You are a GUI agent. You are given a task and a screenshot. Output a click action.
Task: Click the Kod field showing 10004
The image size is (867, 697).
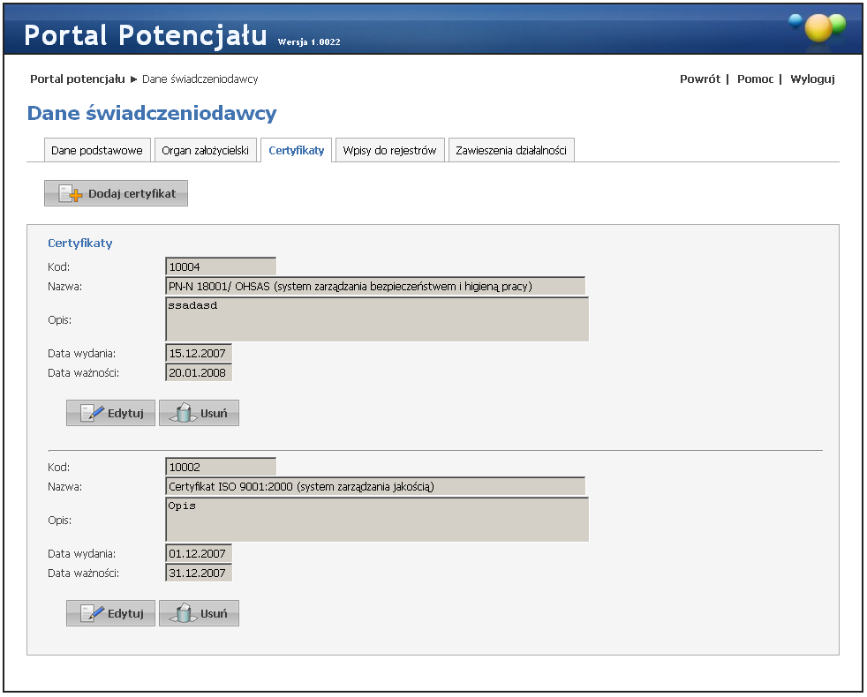click(221, 266)
